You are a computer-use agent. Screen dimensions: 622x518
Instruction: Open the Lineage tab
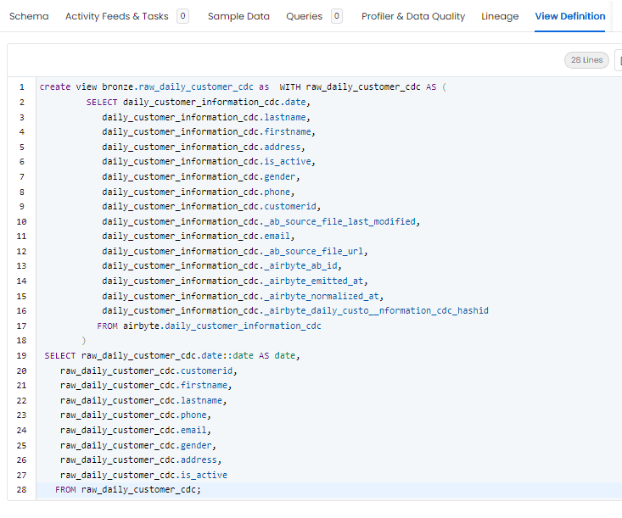[x=500, y=16]
